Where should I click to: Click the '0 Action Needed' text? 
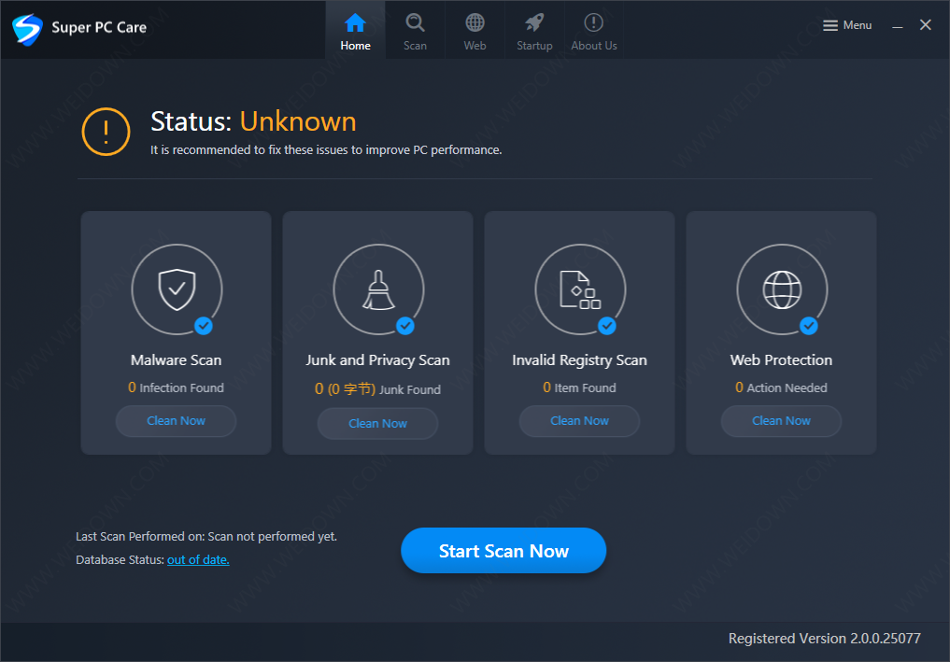click(781, 387)
